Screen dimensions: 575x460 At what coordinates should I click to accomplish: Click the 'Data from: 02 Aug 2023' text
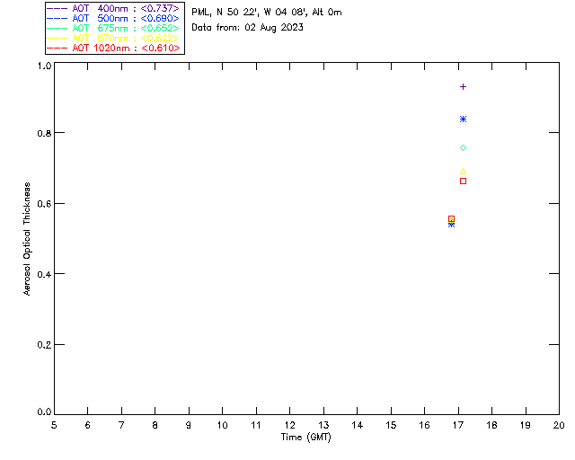[248, 28]
